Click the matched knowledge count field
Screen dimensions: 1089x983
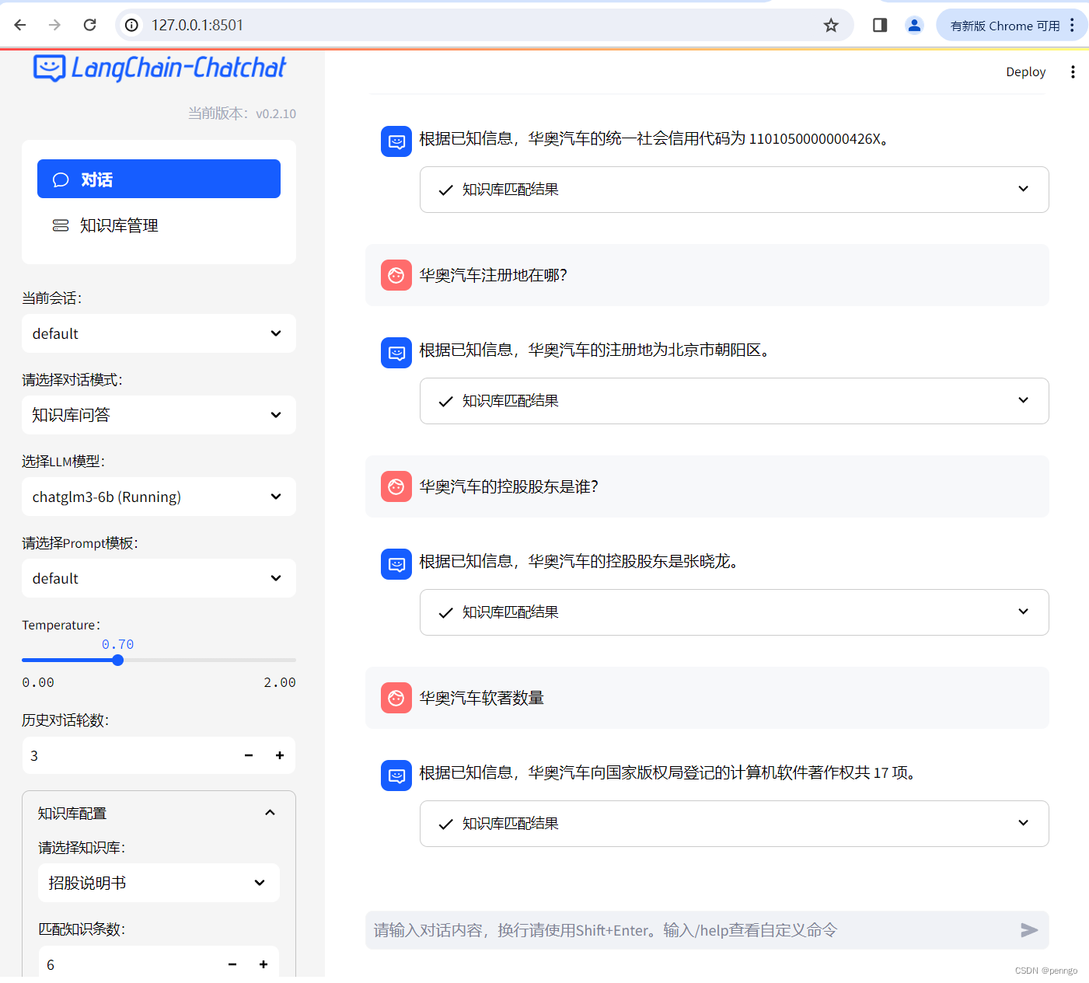tap(128, 964)
